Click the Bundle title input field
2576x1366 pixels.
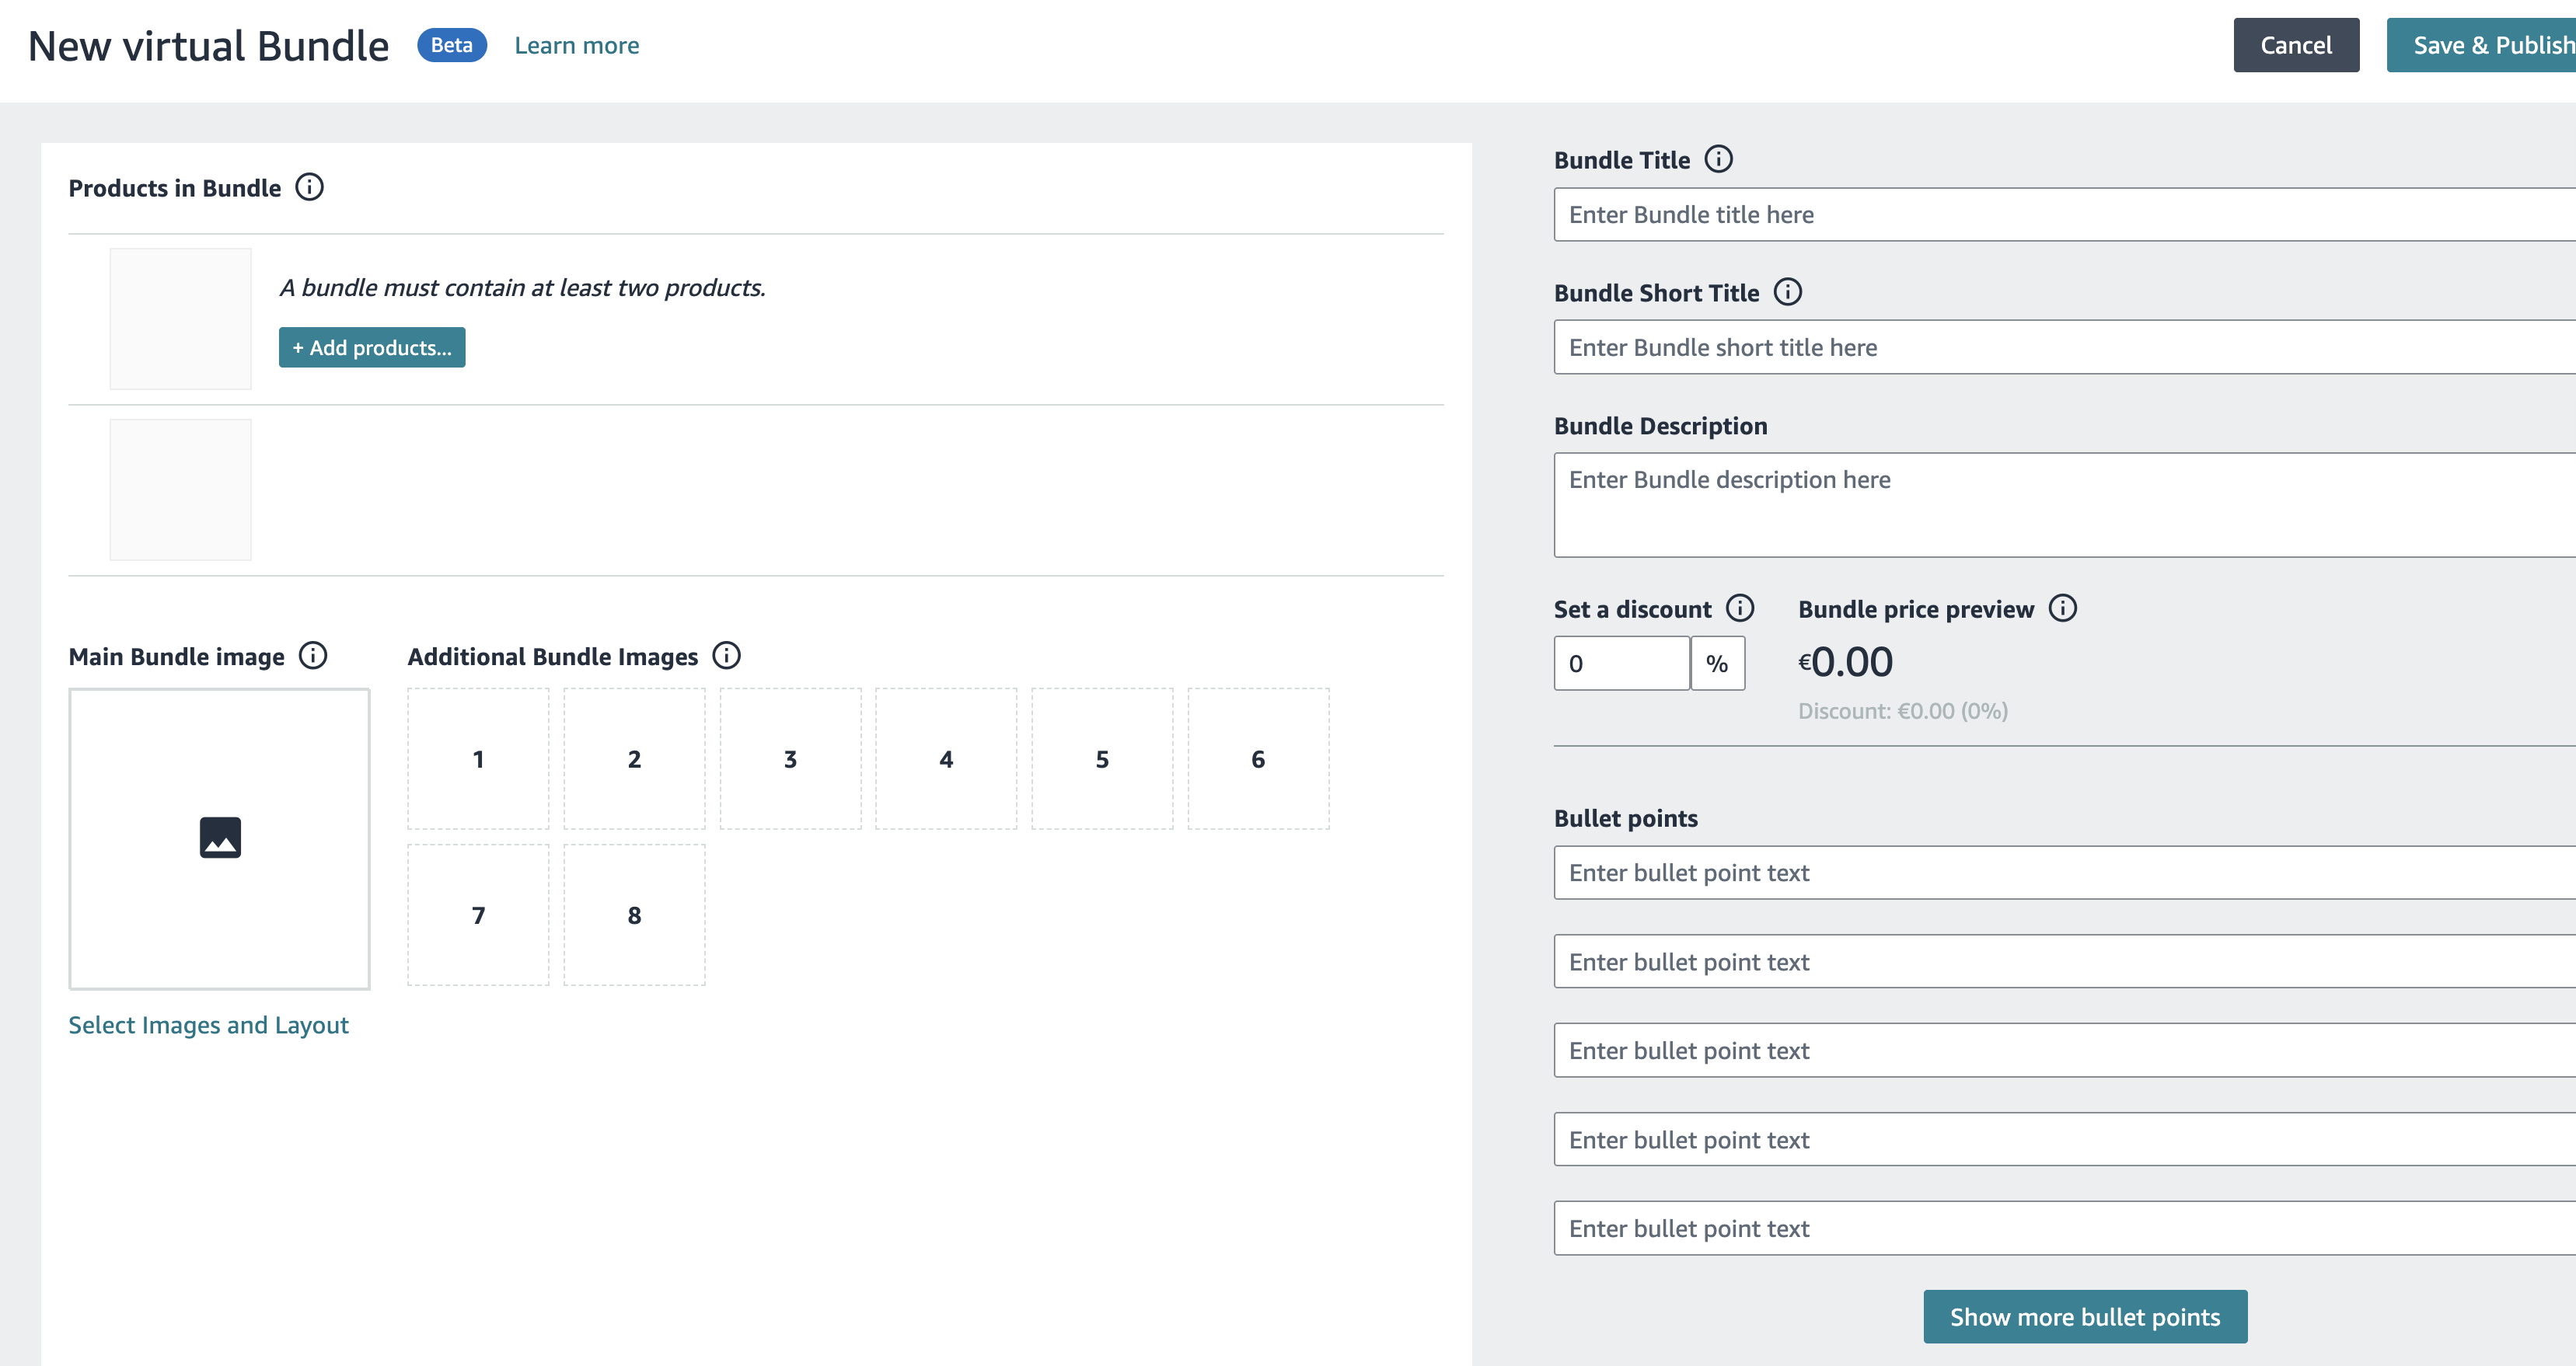click(x=2060, y=214)
